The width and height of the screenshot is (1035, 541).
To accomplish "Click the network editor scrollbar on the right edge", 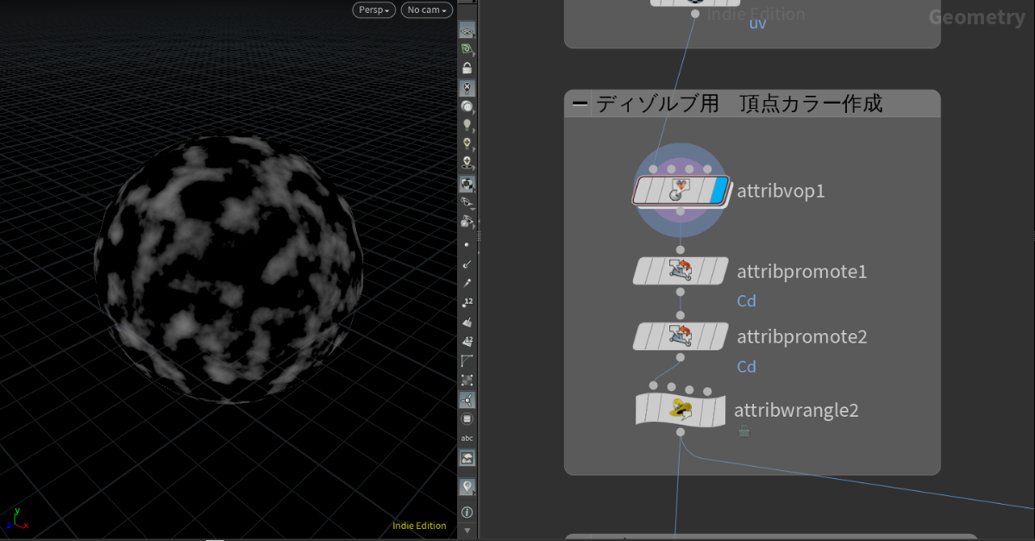I will click(x=1032, y=233).
